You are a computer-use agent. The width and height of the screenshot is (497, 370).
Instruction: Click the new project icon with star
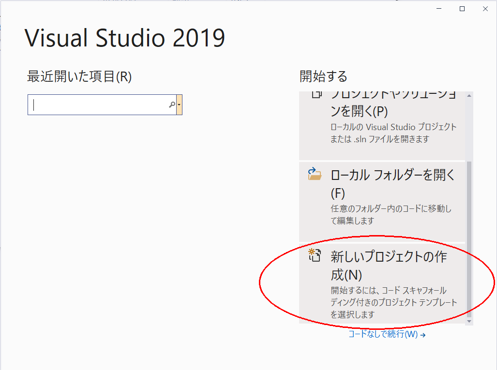(315, 255)
